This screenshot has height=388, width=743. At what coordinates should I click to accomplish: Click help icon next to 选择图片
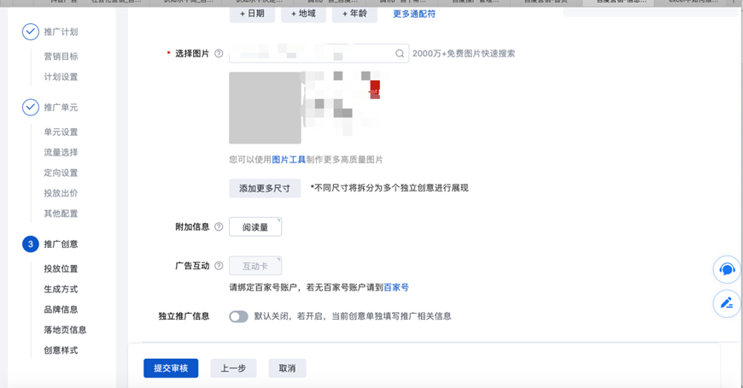(219, 54)
